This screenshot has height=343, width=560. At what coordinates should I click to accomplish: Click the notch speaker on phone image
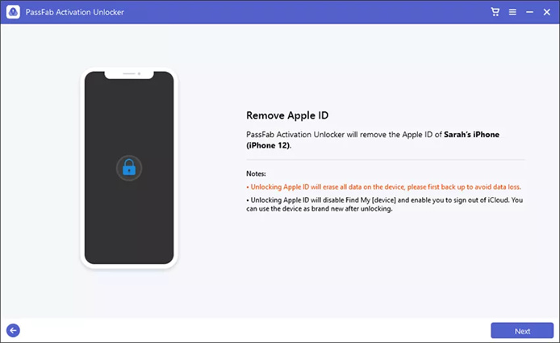point(128,73)
